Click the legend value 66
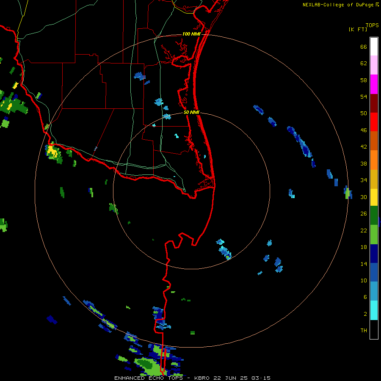Viewport: 381px width, 381px height. (x=364, y=47)
